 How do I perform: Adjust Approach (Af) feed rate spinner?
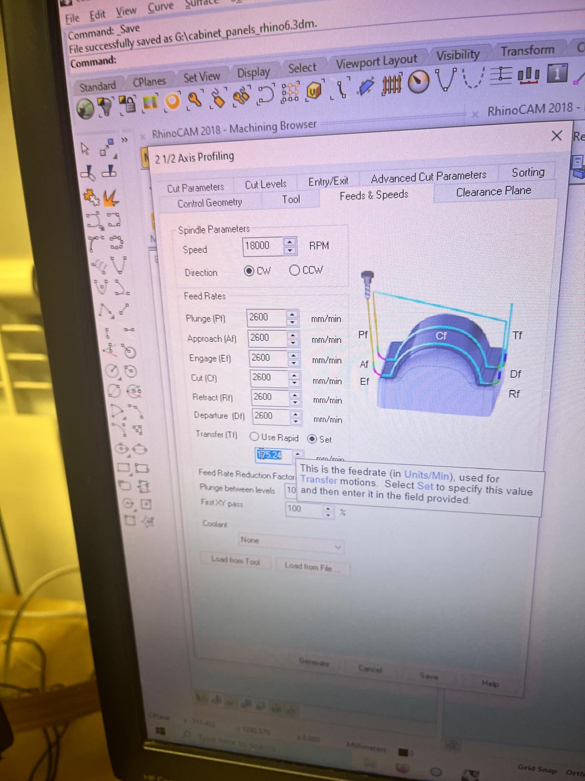click(x=293, y=338)
